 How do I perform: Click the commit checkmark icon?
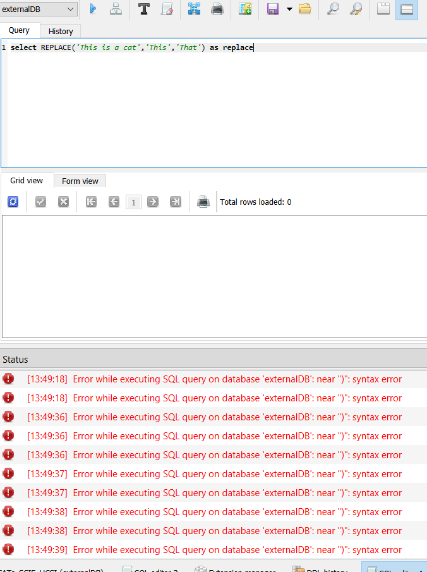click(x=40, y=202)
